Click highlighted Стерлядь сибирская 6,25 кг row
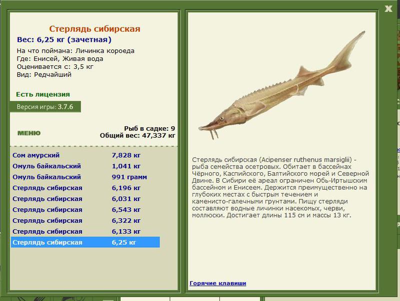Screen dimensions: 400x301 click(85, 242)
